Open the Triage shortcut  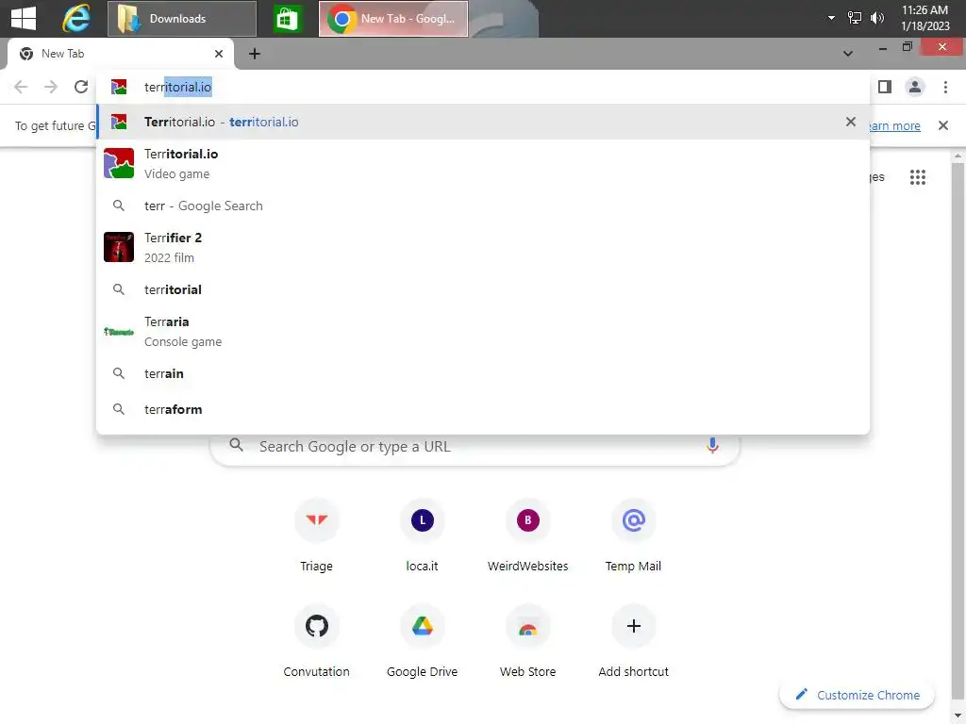click(317, 535)
